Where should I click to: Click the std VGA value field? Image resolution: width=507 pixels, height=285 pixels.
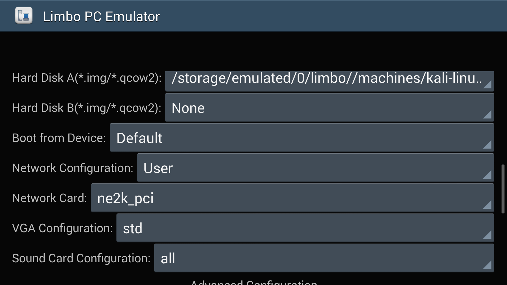[133, 228]
